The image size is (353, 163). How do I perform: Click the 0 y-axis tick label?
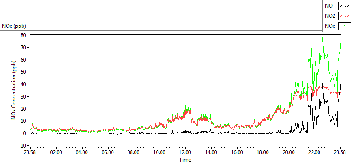pyautogui.click(x=25, y=133)
